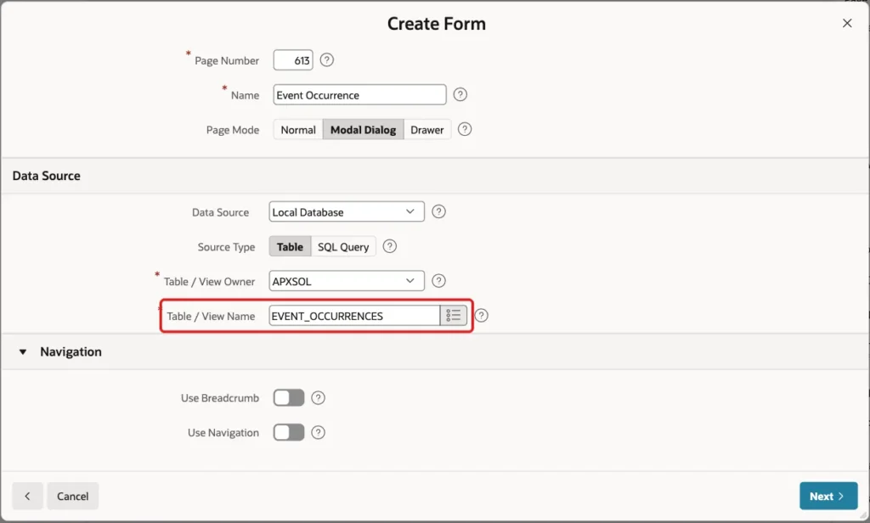The width and height of the screenshot is (870, 523).
Task: Close the Create Form dialog
Action: (847, 23)
